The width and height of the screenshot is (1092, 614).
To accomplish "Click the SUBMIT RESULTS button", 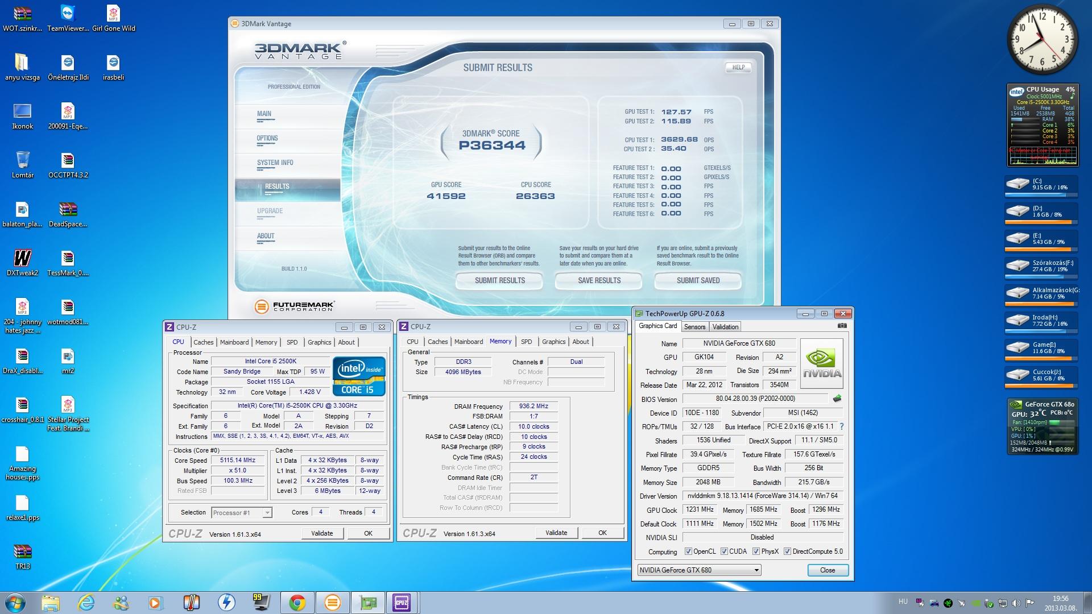I will 499,280.
